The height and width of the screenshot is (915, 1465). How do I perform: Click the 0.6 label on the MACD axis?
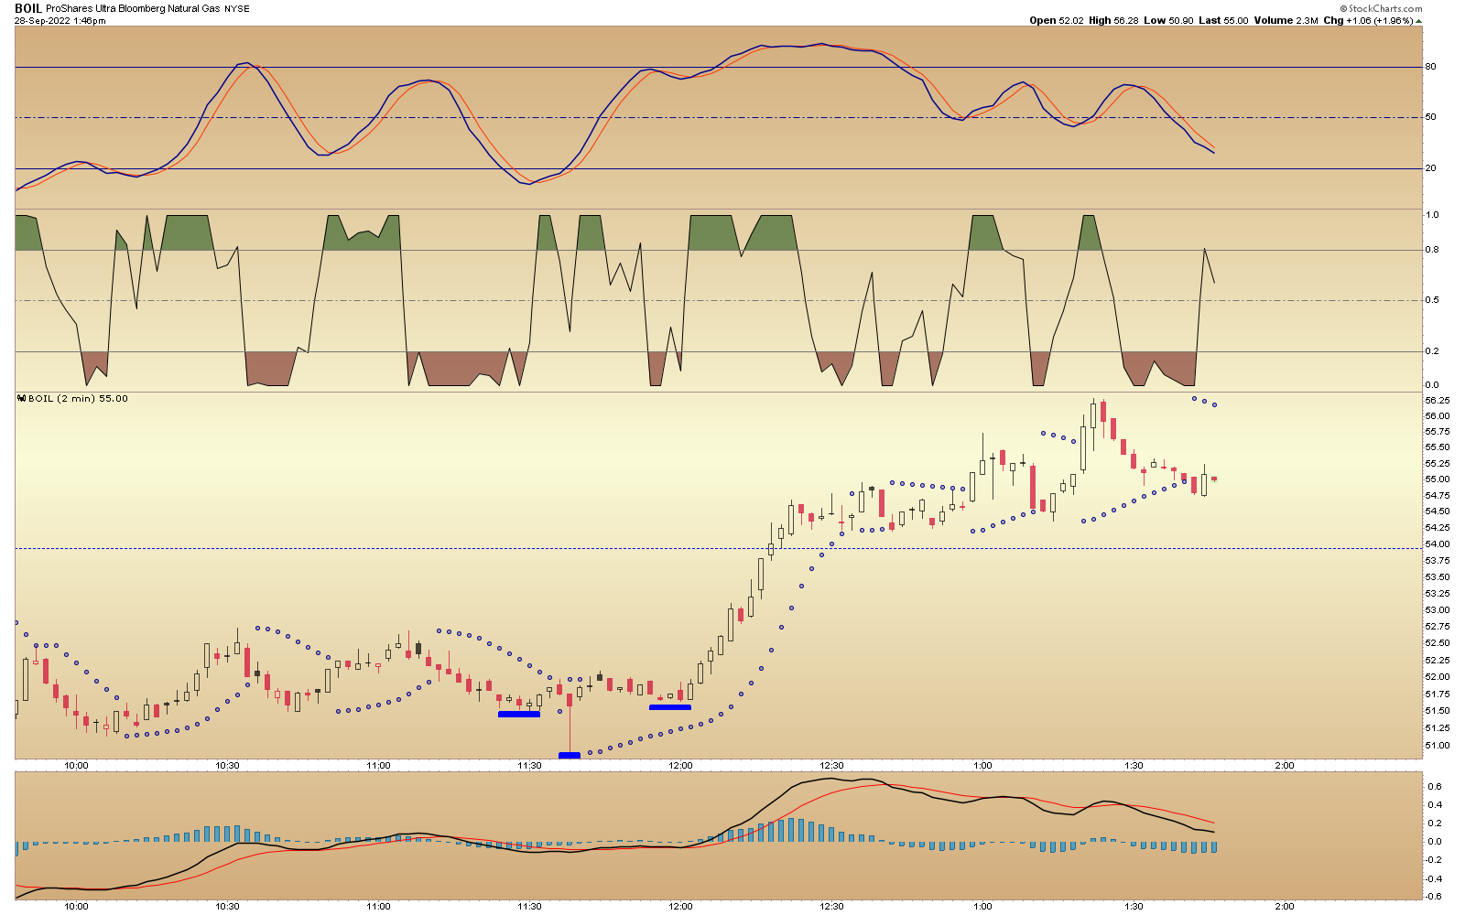[1435, 787]
